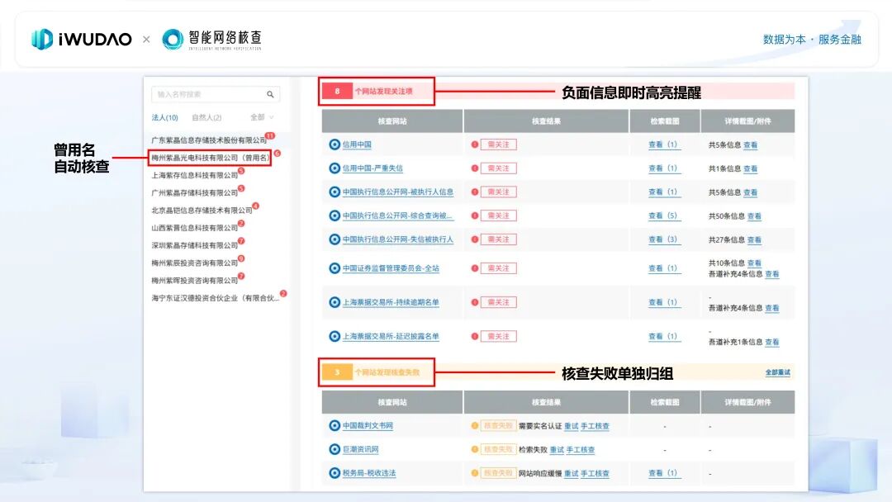Image resolution: width=892 pixels, height=502 pixels.
Task: Open the 信用中国 site link
Action: [357, 144]
